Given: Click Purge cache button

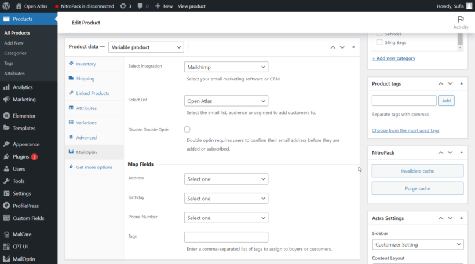Looking at the screenshot, I should coord(418,188).
